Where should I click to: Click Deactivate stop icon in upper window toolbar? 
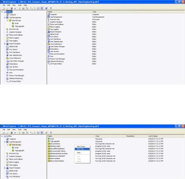point(12,8)
